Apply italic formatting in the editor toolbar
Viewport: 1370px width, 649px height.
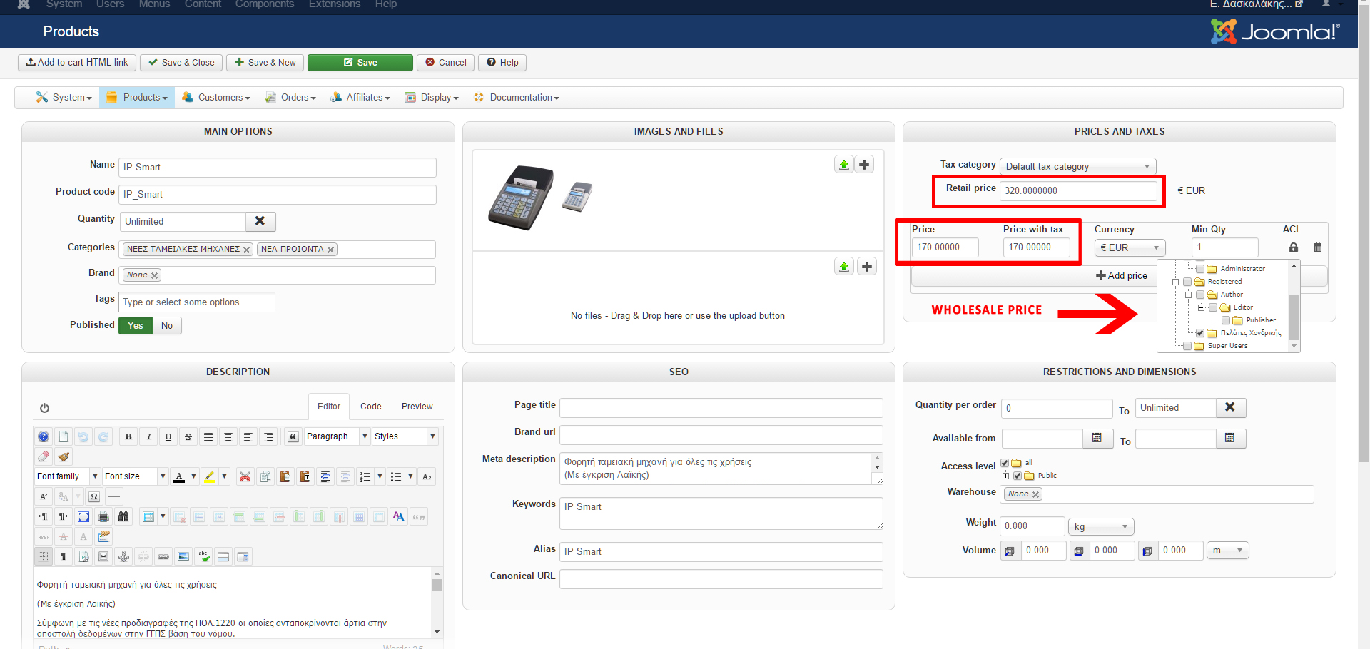click(x=148, y=436)
